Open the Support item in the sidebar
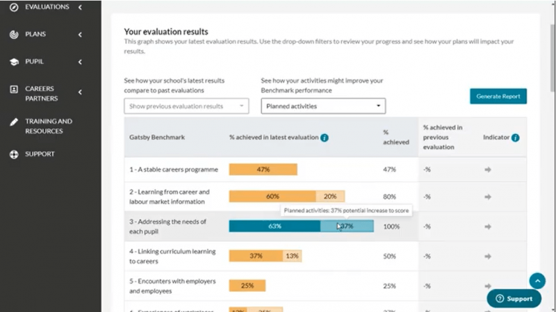Image resolution: width=556 pixels, height=312 pixels. (40, 154)
